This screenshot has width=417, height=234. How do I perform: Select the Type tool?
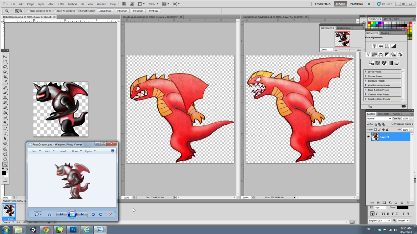(x=5, y=133)
